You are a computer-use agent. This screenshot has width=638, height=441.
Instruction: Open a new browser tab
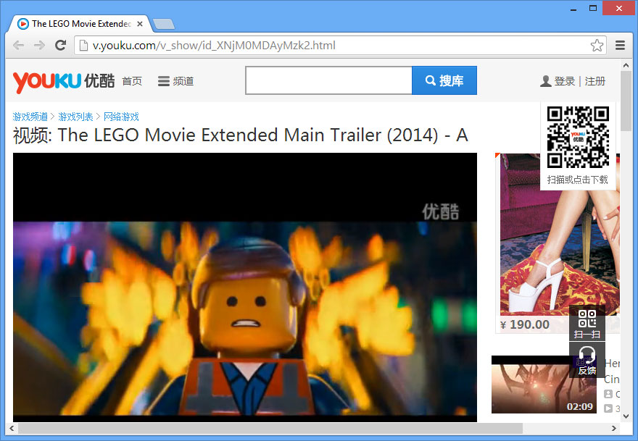[x=164, y=24]
